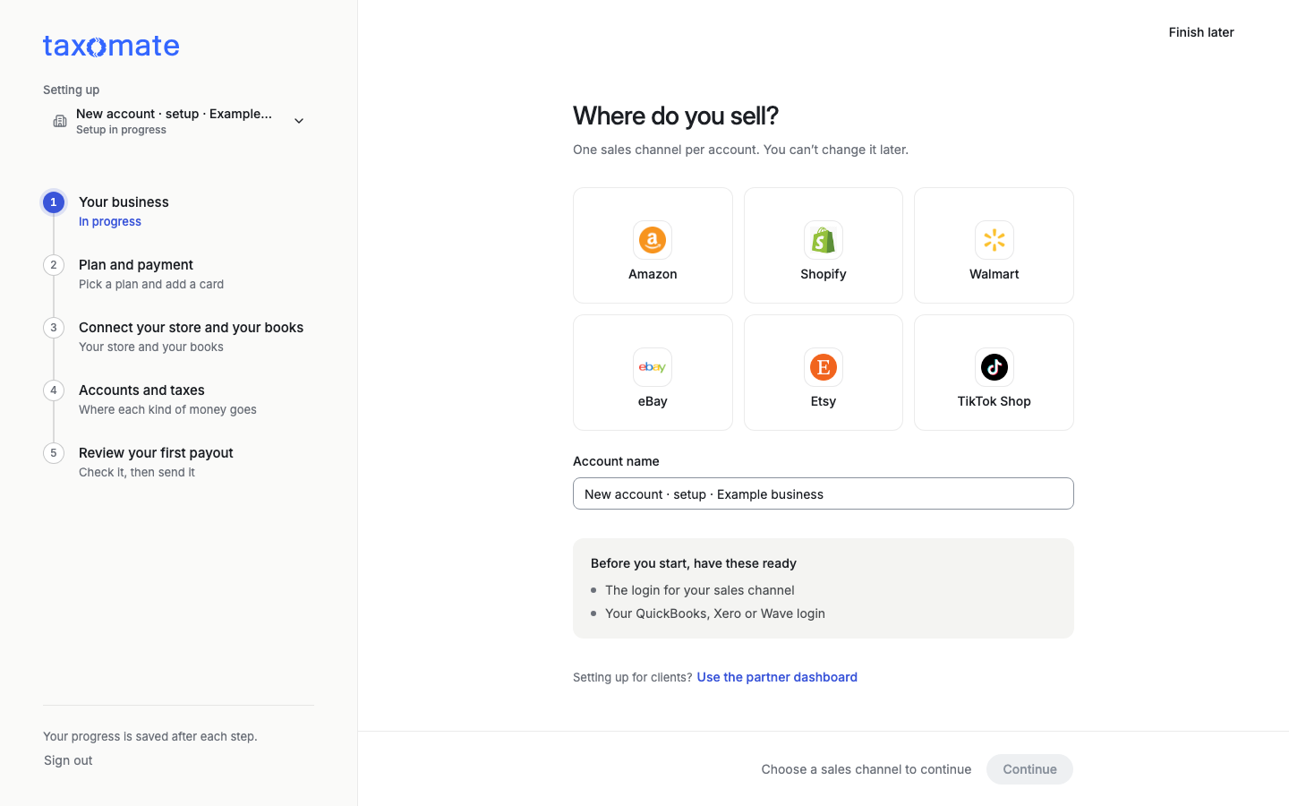Click the building icon beside New account
Viewport: 1289px width, 806px height.
pyautogui.click(x=60, y=121)
